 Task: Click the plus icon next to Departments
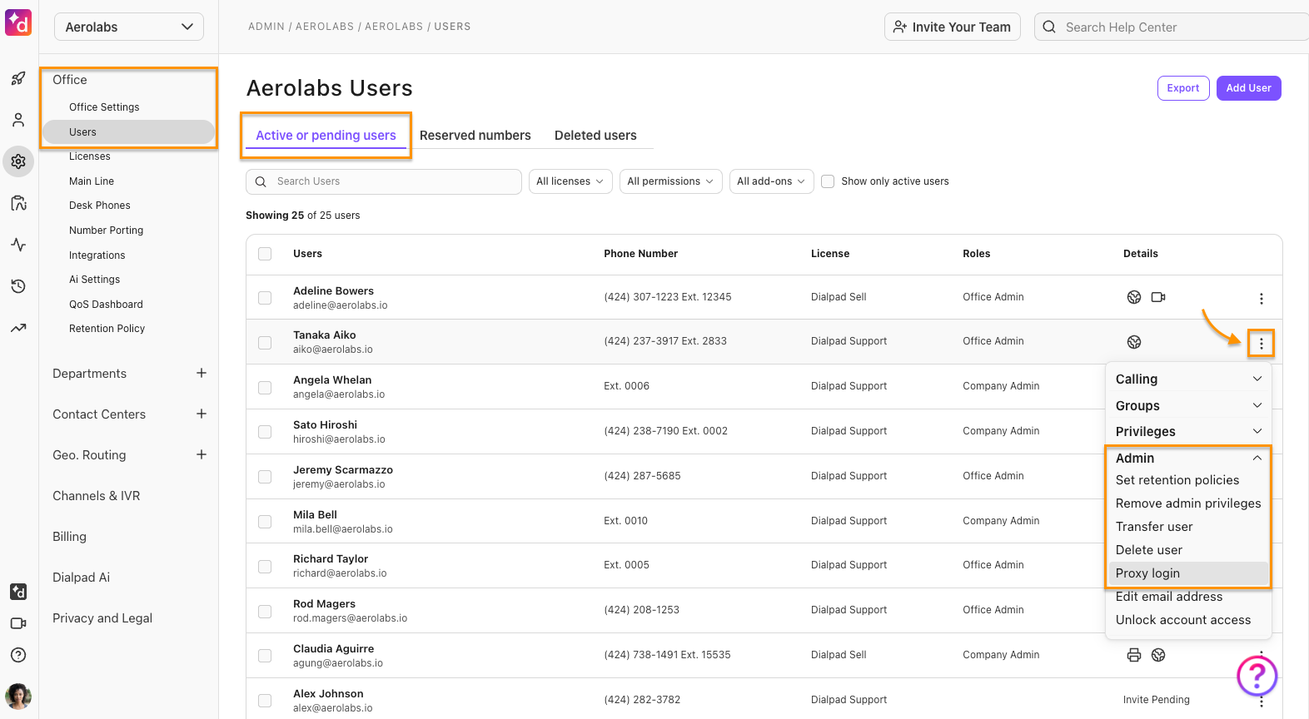click(202, 373)
